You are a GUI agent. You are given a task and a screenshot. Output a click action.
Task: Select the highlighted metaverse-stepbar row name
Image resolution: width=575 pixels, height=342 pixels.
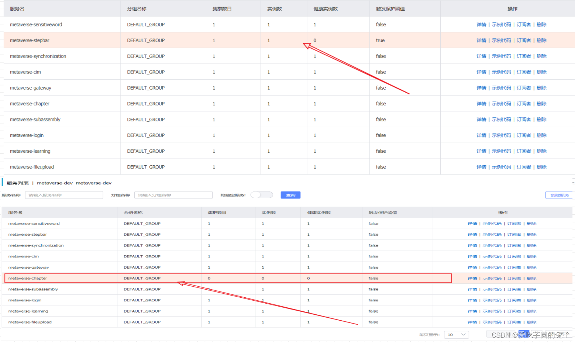(x=30, y=40)
